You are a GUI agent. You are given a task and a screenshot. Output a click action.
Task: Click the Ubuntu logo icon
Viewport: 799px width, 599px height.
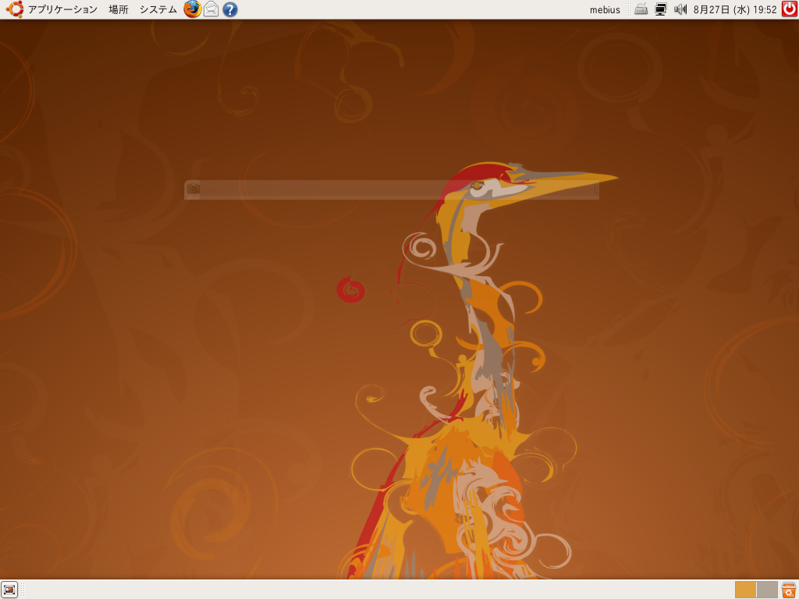pos(14,9)
